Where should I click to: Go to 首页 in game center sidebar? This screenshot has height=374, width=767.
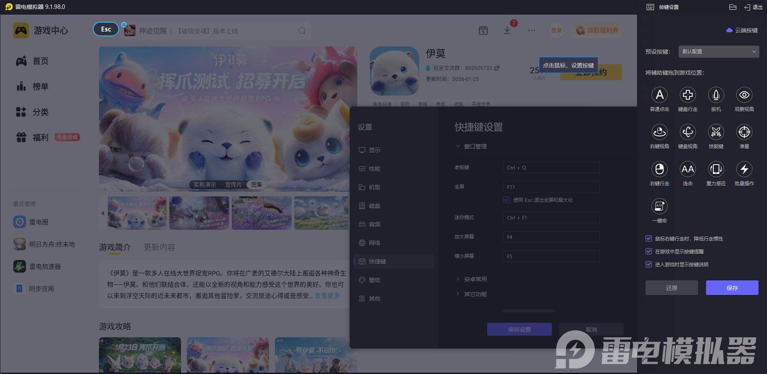pos(32,61)
